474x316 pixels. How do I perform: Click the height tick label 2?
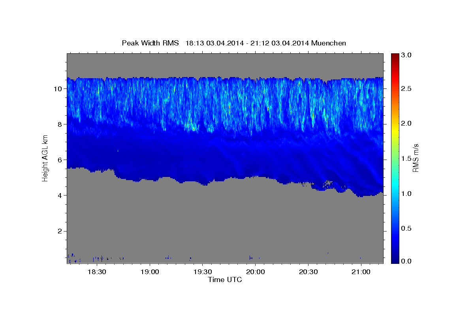(x=60, y=231)
